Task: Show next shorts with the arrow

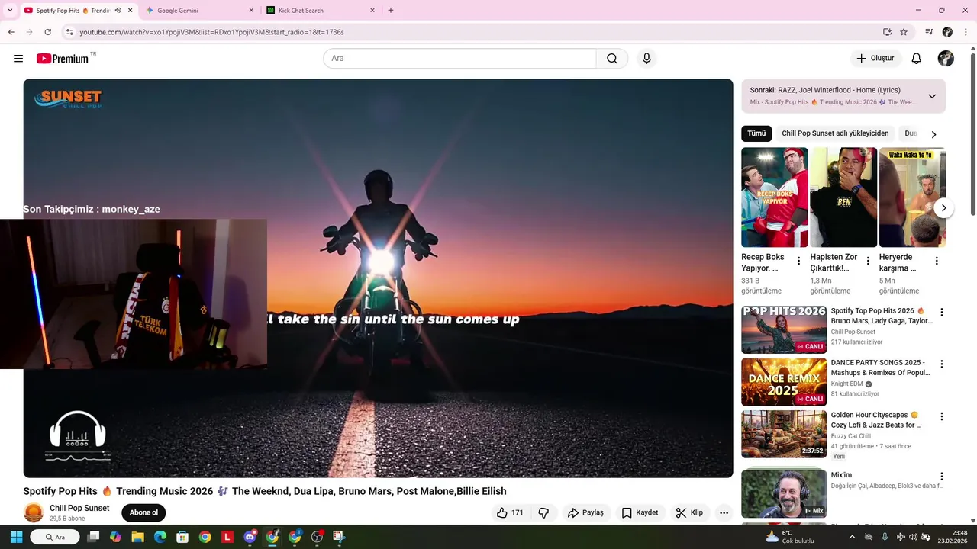Action: pyautogui.click(x=943, y=208)
